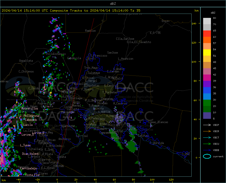Click the blue VBBB arrow legend icon

click(207, 150)
